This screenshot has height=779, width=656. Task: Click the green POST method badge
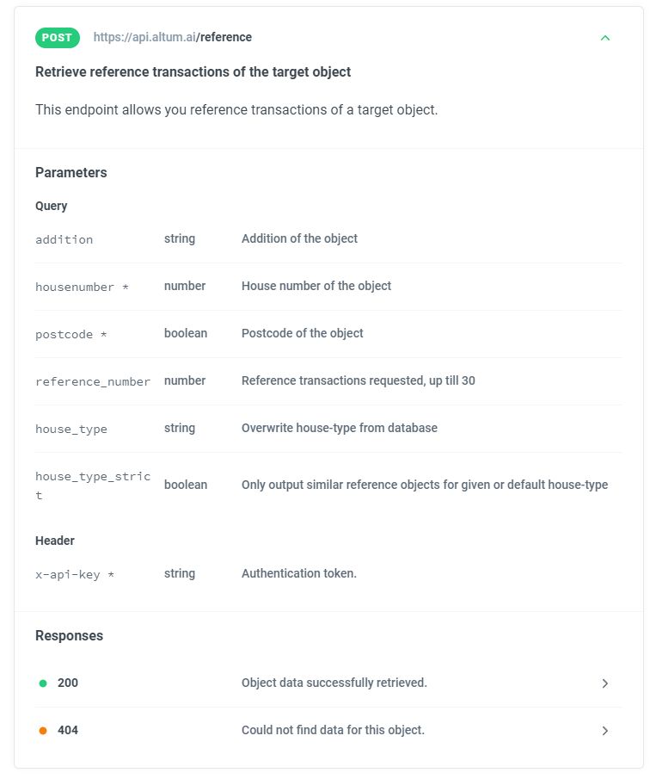click(x=58, y=38)
